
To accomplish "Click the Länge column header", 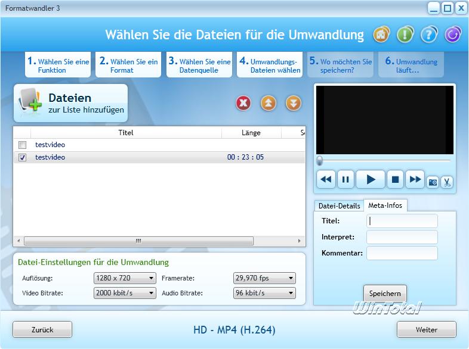I will pos(251,133).
